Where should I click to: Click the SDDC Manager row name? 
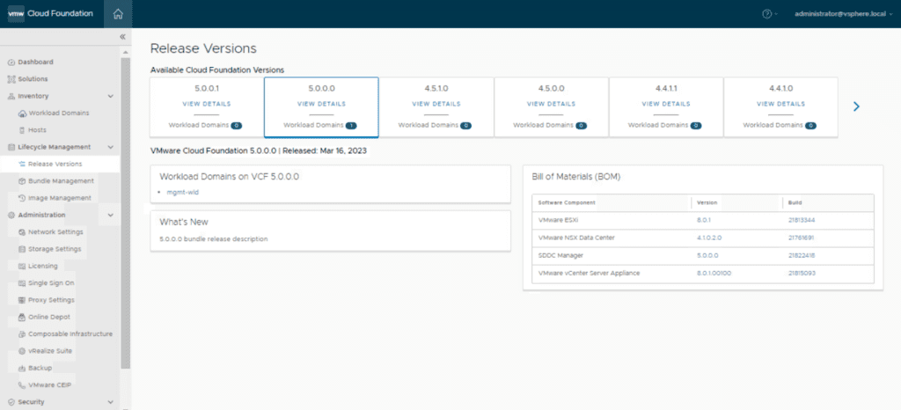pyautogui.click(x=560, y=255)
